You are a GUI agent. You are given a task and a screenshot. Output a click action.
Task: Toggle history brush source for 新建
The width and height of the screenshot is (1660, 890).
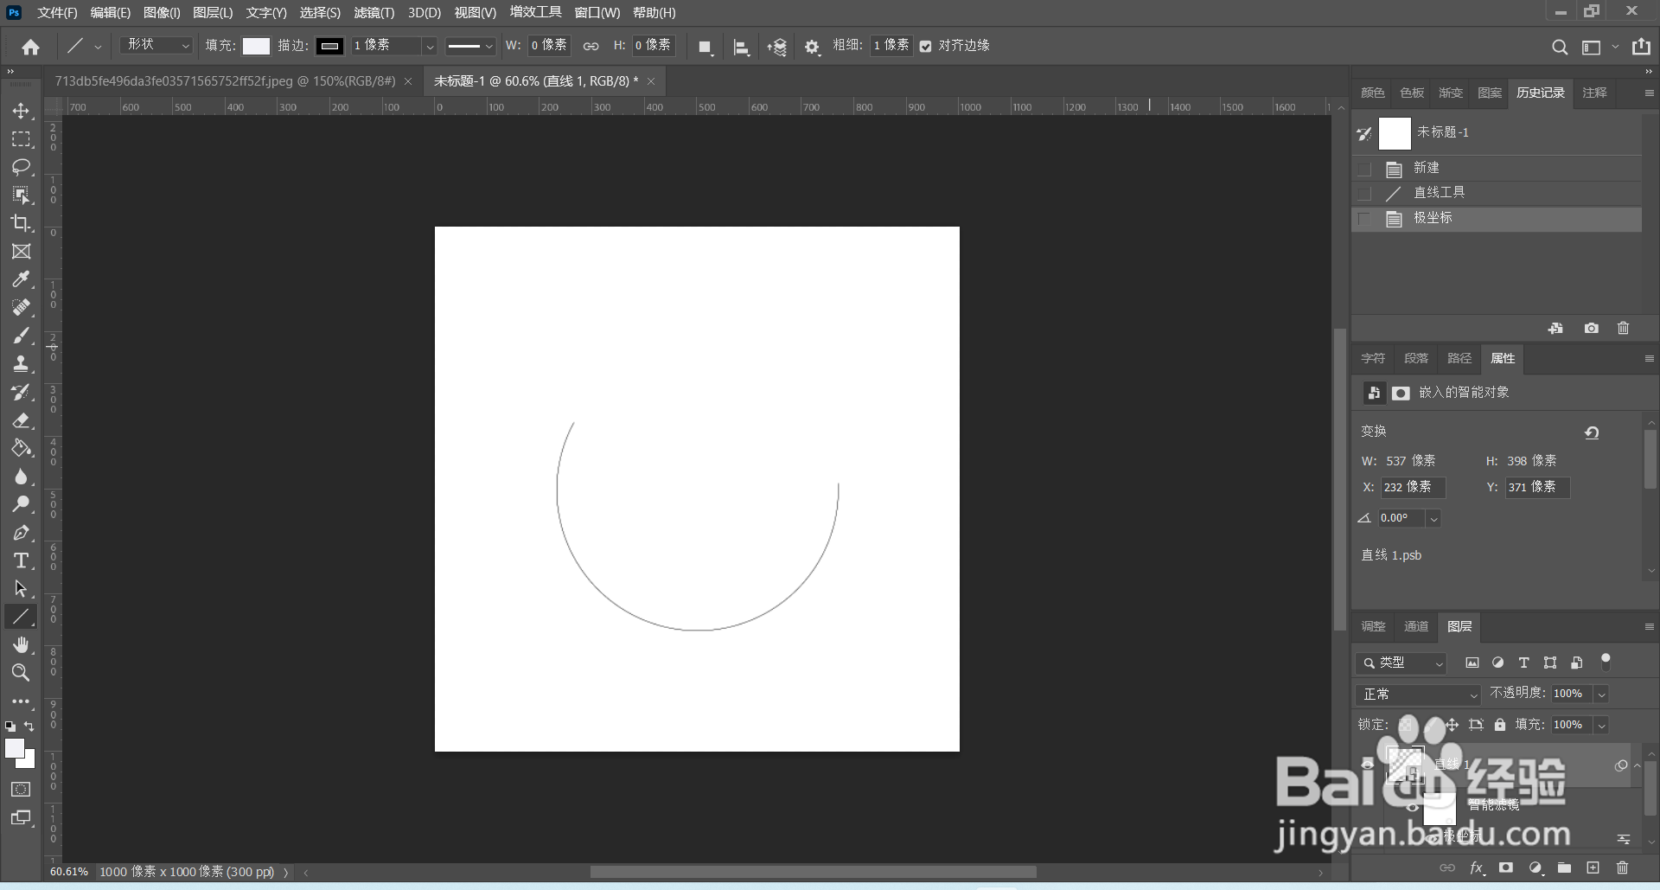[1364, 169]
